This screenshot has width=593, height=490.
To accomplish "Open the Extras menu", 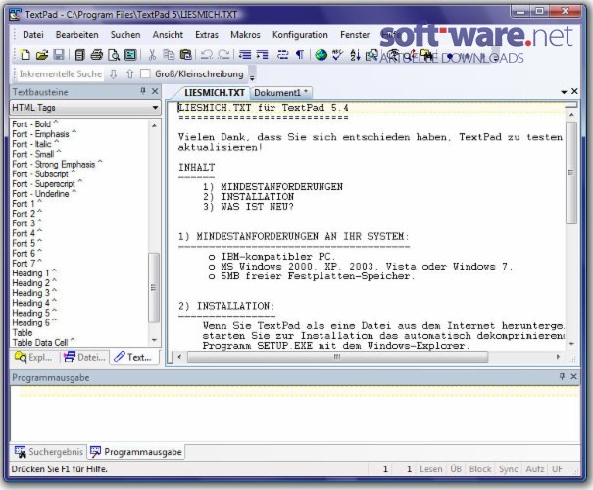I will tap(207, 34).
